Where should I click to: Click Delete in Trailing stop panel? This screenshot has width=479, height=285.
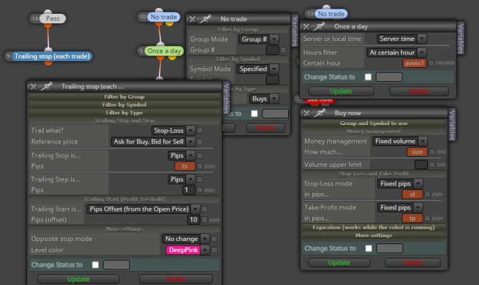176,279
